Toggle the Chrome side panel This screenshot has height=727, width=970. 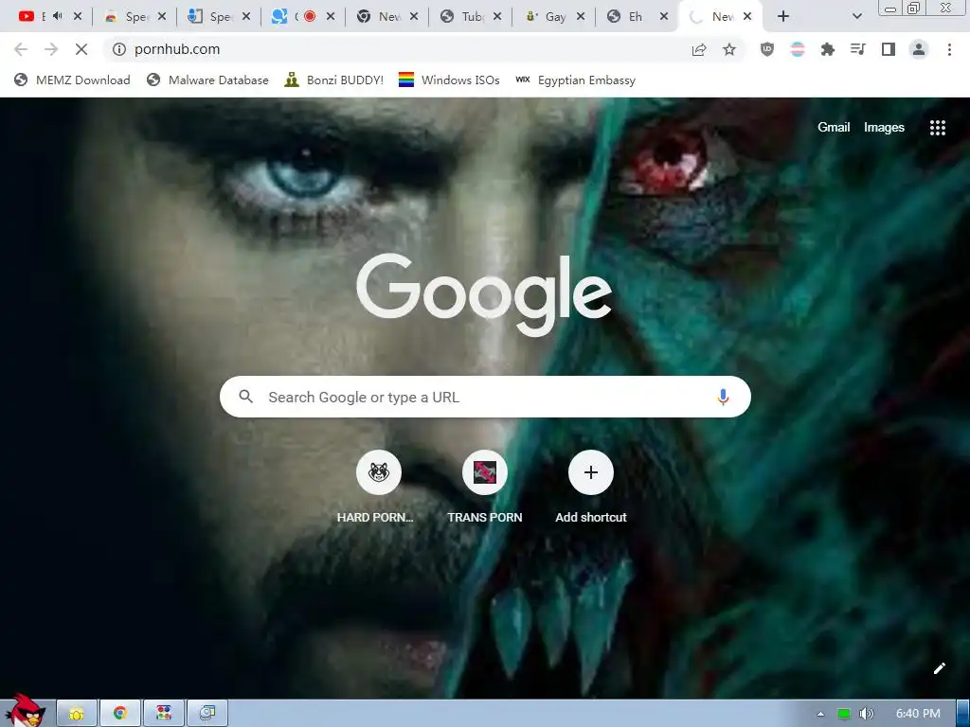click(889, 49)
